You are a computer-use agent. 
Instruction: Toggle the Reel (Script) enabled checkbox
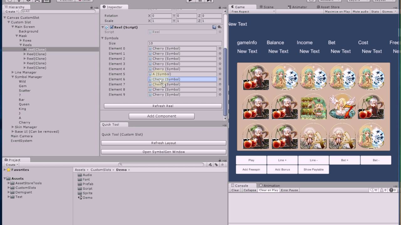(112, 27)
